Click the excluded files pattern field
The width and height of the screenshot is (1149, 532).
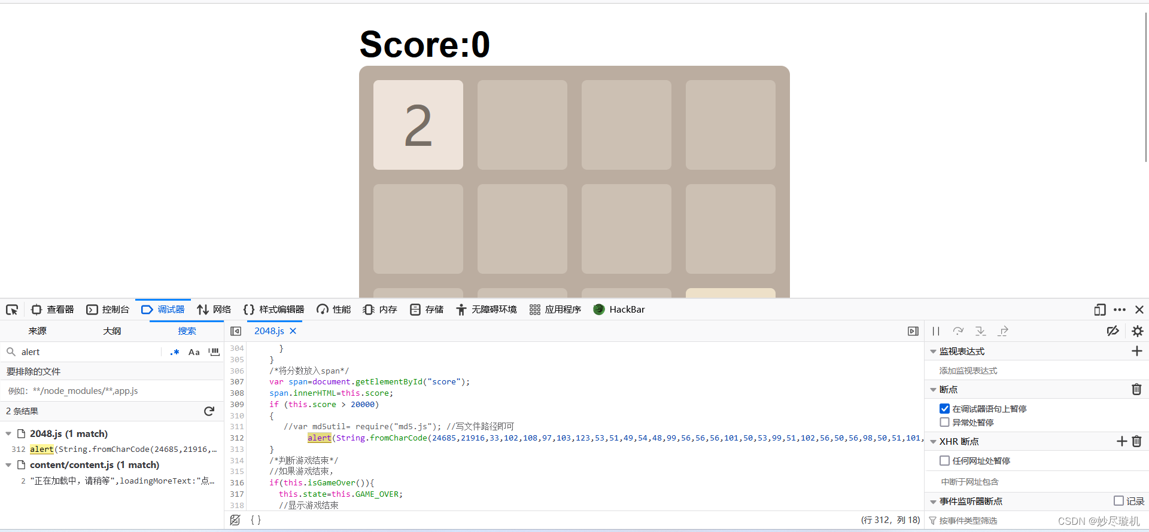[112, 391]
